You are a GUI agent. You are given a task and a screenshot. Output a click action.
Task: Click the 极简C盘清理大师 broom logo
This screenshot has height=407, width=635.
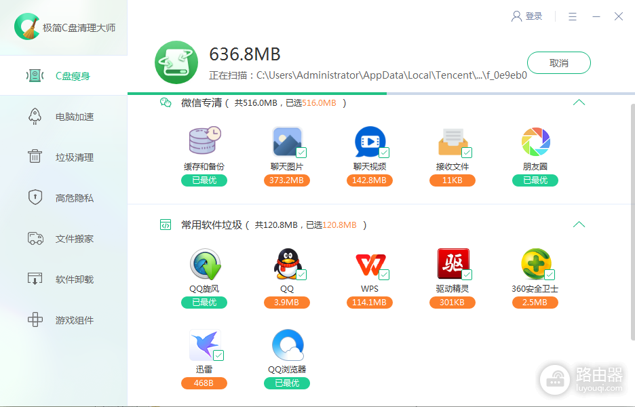coord(26,26)
